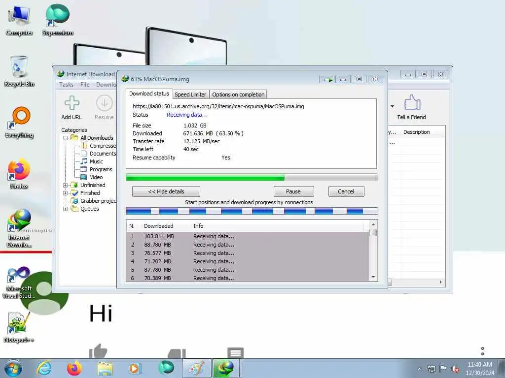Switch to the Speed Limiter tab
The width and height of the screenshot is (505, 378).
(190, 94)
